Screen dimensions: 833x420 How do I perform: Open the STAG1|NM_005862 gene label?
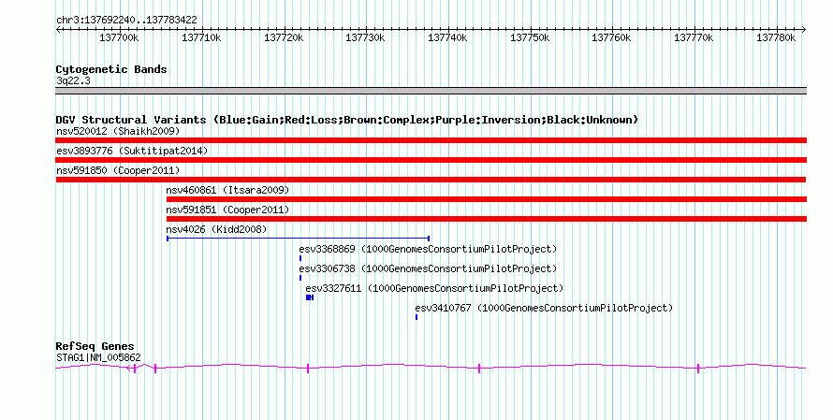pyautogui.click(x=98, y=357)
